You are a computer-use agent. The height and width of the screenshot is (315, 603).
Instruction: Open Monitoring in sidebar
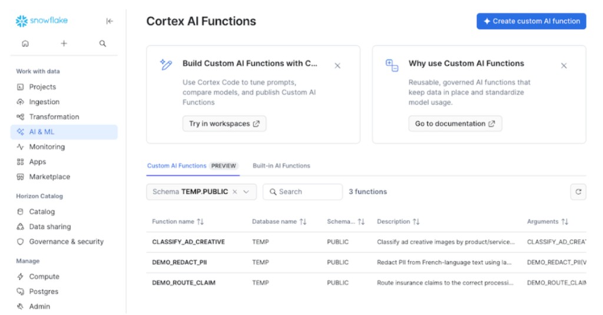(64, 147)
